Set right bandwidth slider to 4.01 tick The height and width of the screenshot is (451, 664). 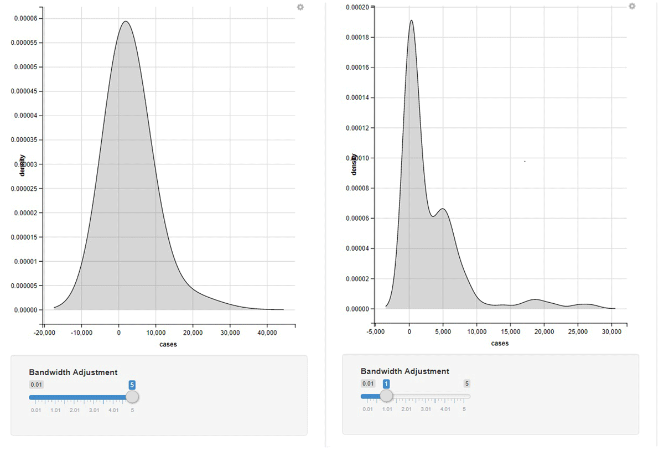click(x=445, y=396)
